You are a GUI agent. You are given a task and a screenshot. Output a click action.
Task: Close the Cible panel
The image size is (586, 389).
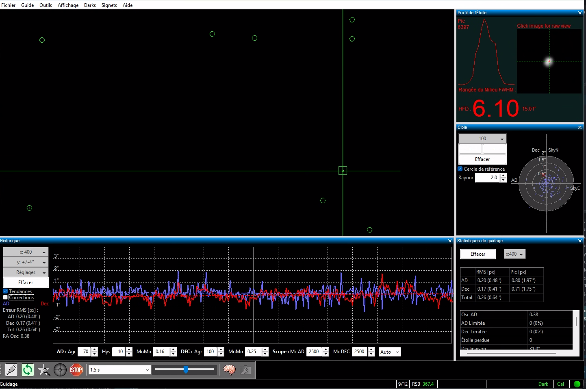(580, 128)
